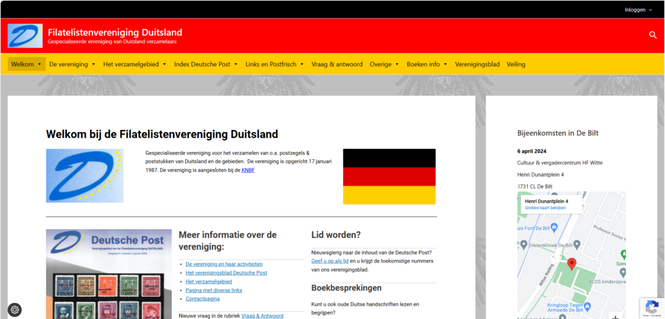Open the Verenigingsblad menu item

[x=477, y=64]
